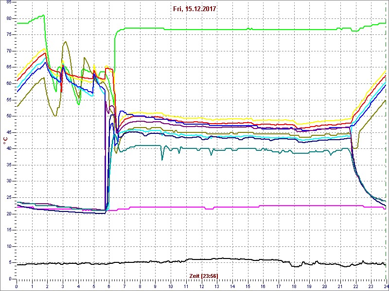The height and width of the screenshot is (291, 389).
Task: Click hour 24 on the time axis
Action: 386,287
